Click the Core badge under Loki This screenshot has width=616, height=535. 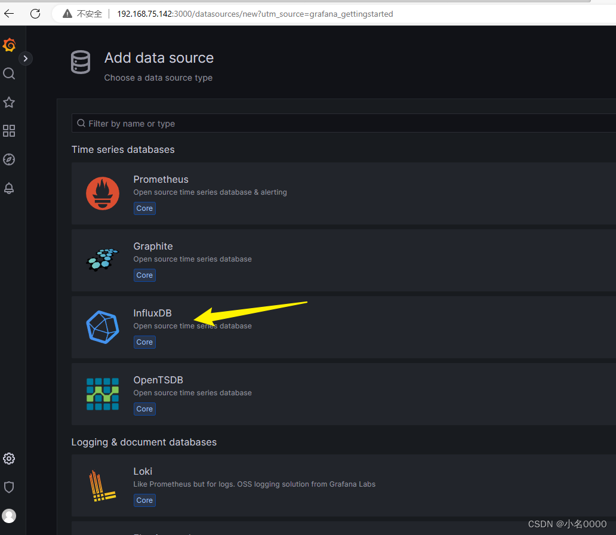point(144,500)
